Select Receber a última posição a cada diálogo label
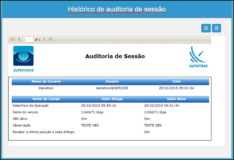This screenshot has height=160, width=234. point(43,132)
